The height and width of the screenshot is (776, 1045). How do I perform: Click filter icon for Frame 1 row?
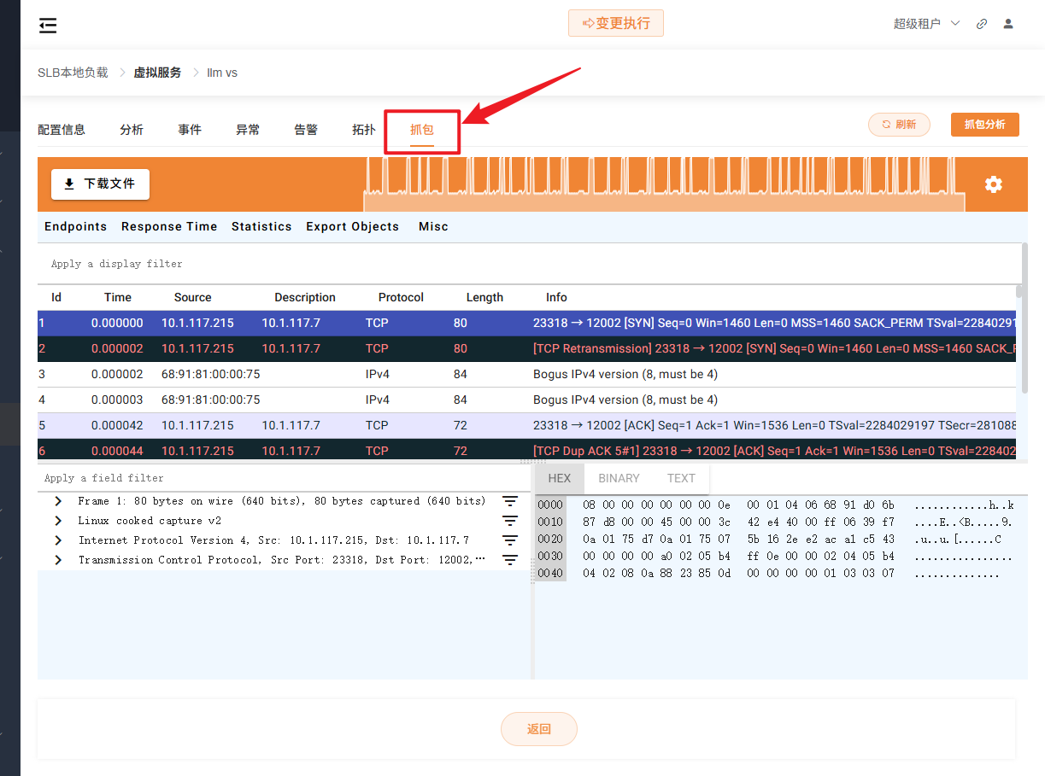[x=510, y=501]
